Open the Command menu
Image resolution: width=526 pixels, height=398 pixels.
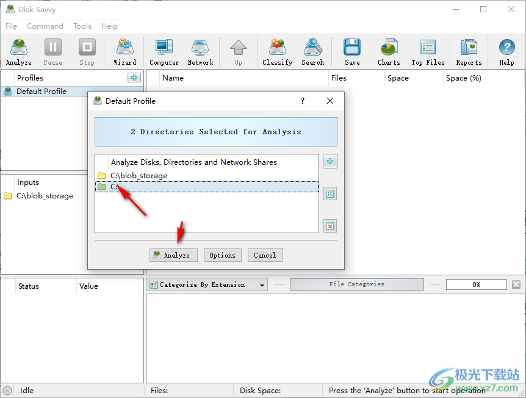click(45, 26)
